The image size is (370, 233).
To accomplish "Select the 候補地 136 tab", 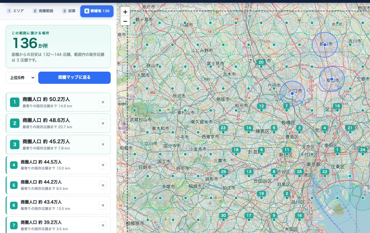I will coord(97,11).
